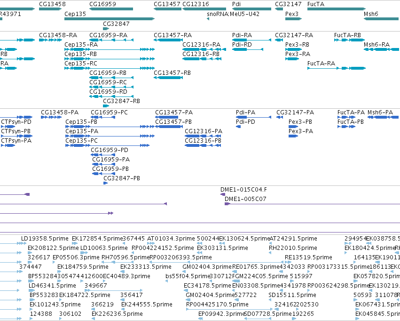
Task: Select the small snoRNA:MeU5-U42 arrow glyph
Action: point(208,19)
